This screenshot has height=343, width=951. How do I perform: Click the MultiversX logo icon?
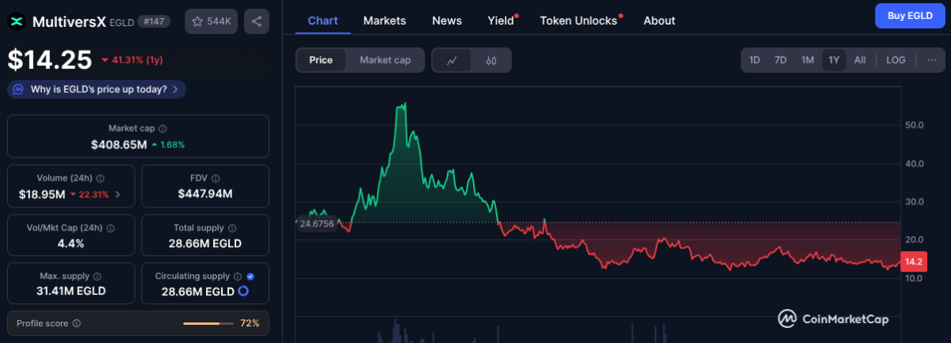point(17,21)
